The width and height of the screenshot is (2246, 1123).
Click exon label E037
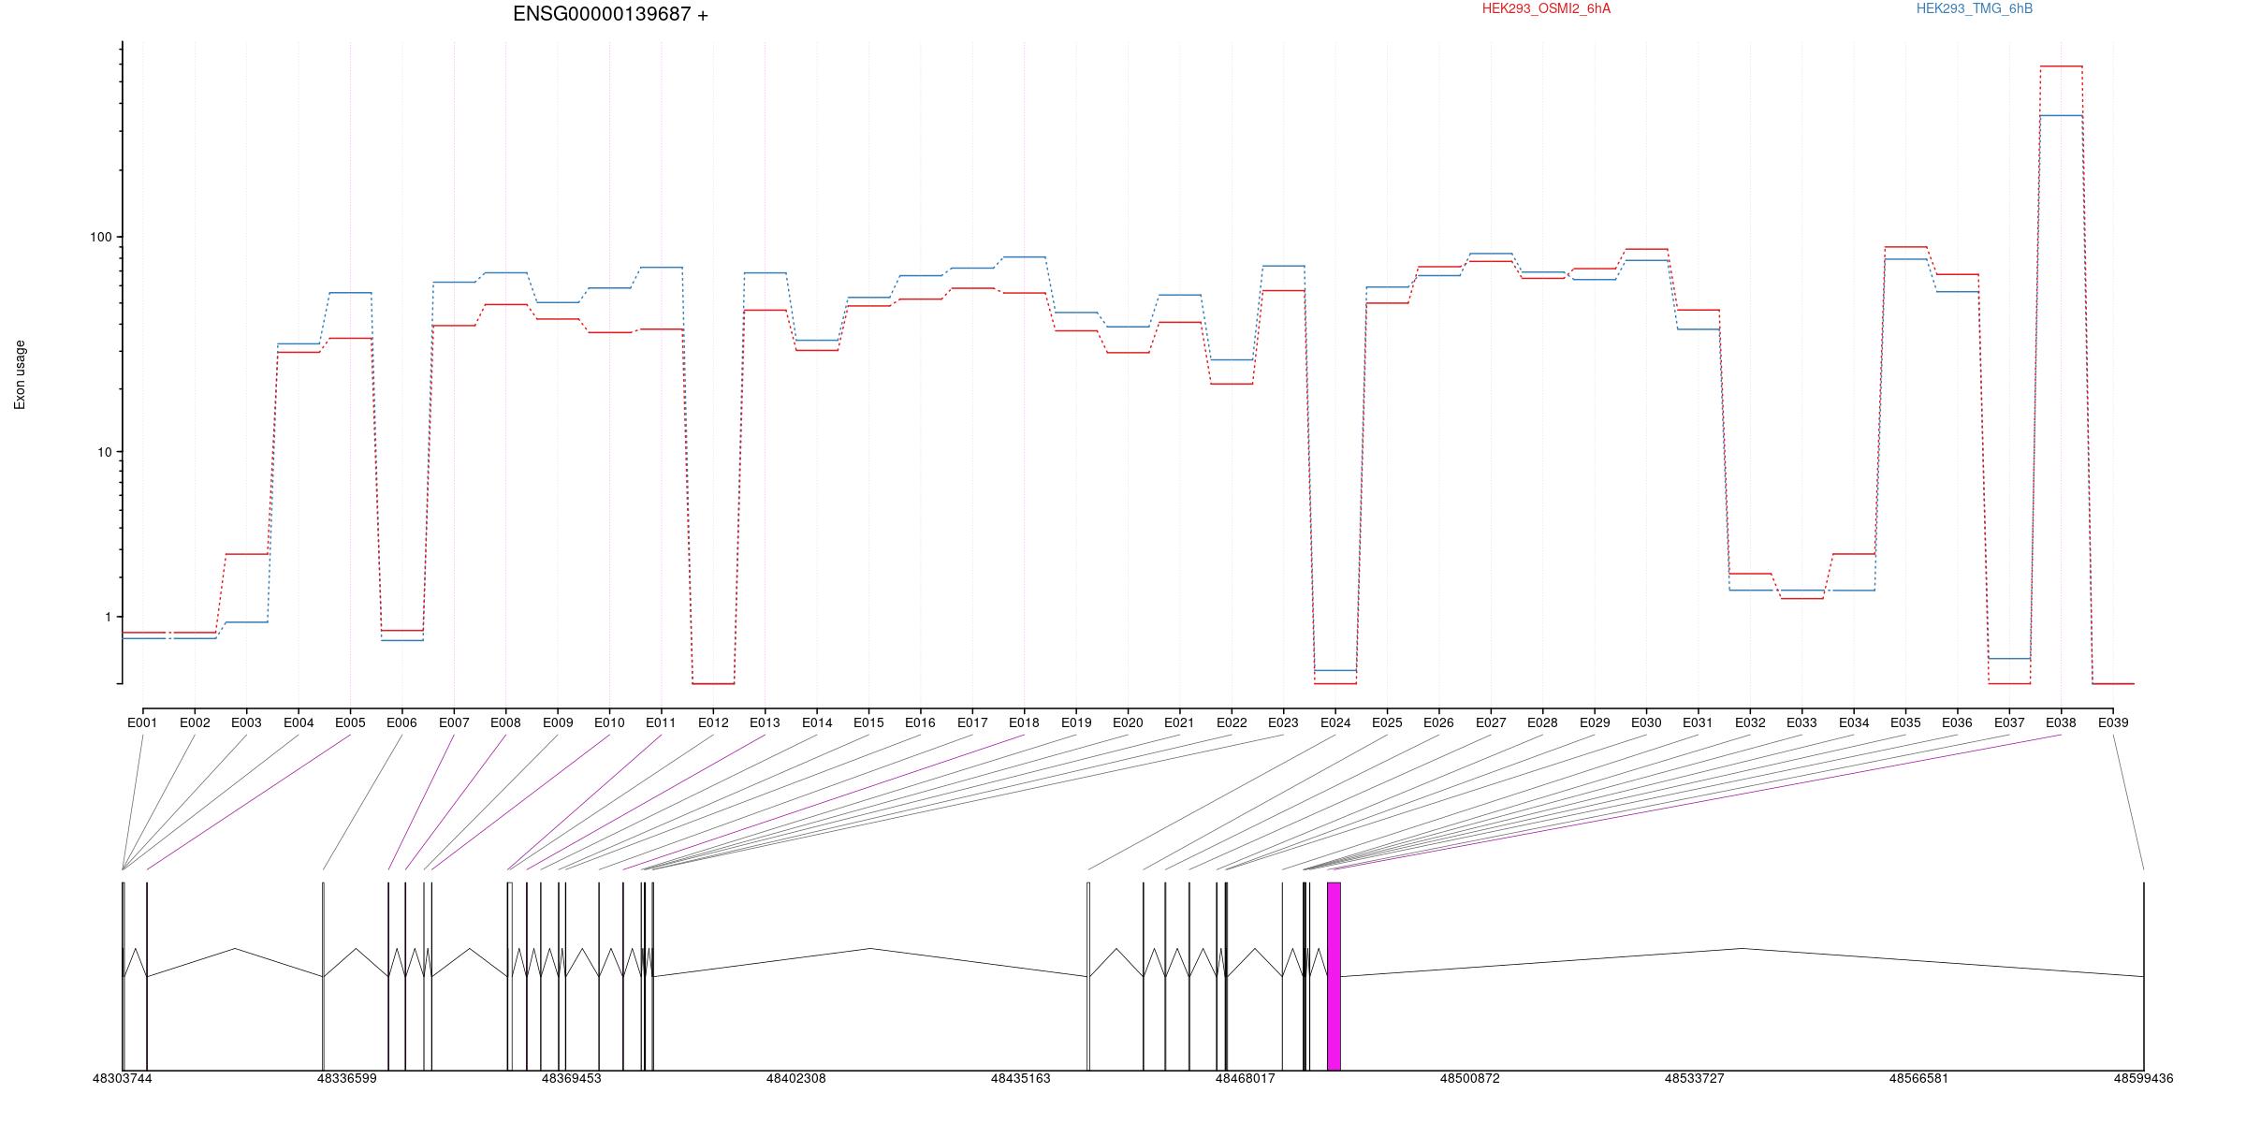2009,722
